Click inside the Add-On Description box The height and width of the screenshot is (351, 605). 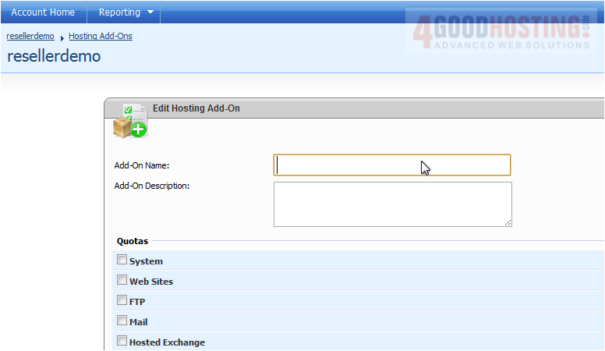point(392,204)
